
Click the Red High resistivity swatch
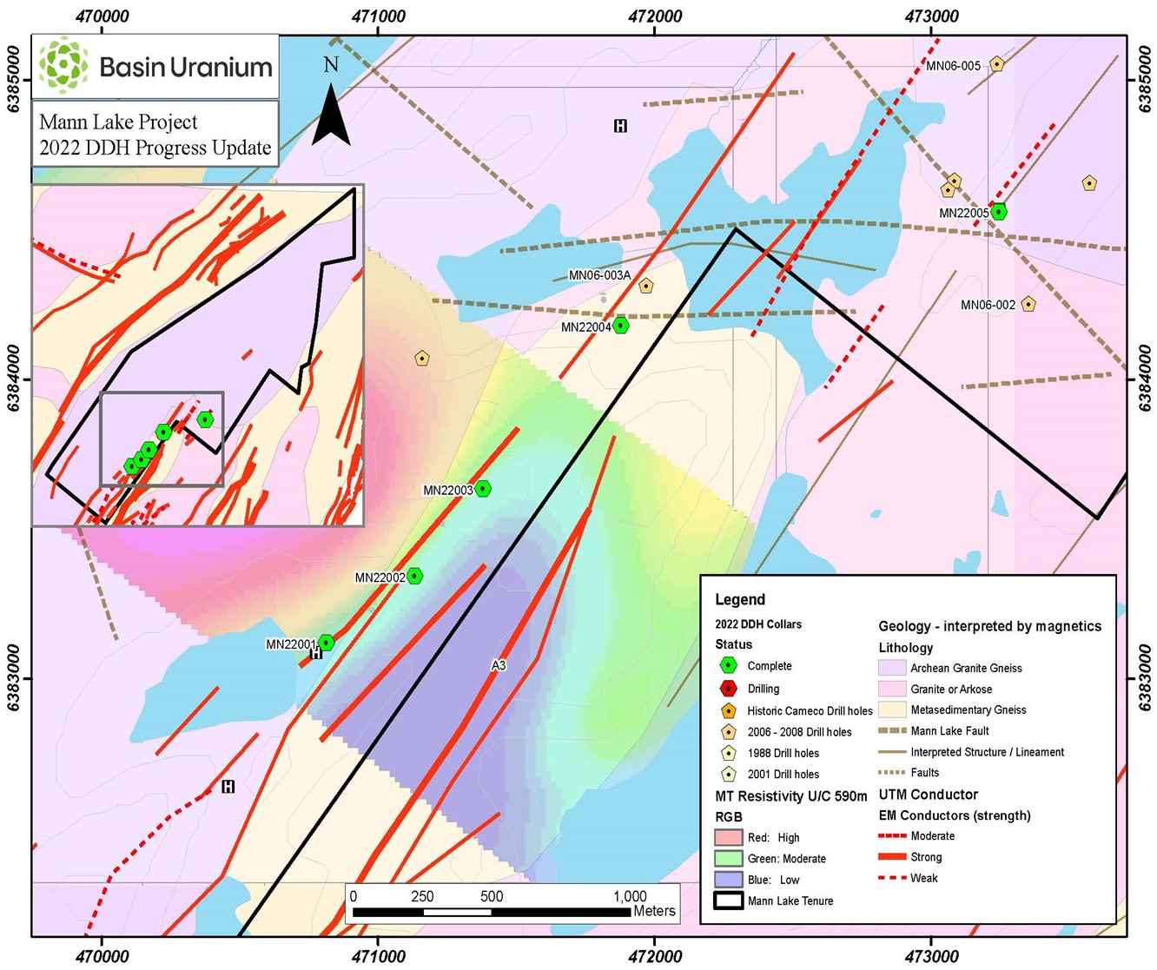(x=728, y=837)
